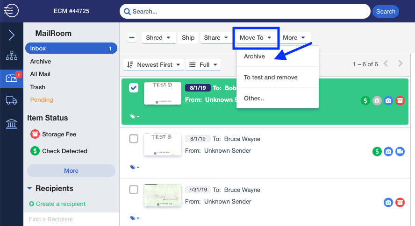Open the 7/31/19 envelope thumbnail
Viewport: 415px width, 226px height.
coord(163,195)
